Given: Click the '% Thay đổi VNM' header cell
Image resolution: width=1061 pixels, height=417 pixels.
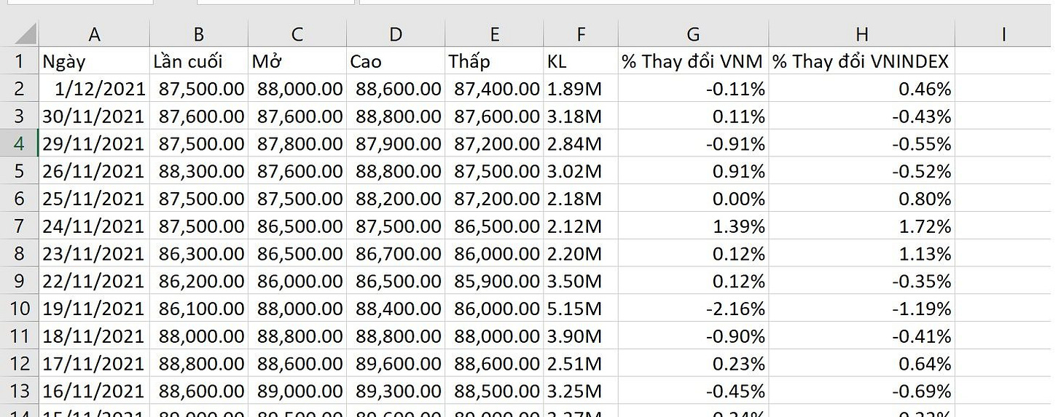Looking at the screenshot, I should (x=693, y=61).
